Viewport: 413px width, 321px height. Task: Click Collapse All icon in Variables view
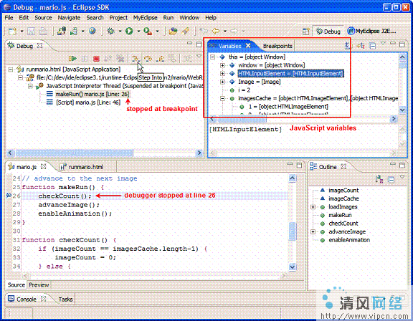[373, 47]
